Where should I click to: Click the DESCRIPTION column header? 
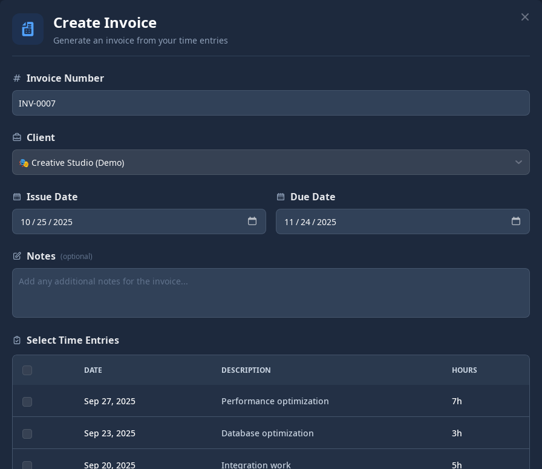pos(246,370)
